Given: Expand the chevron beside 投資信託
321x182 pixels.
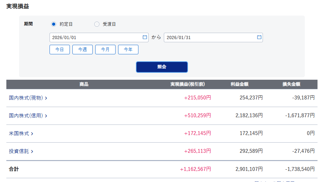Looking at the screenshot, I should coord(32,152).
